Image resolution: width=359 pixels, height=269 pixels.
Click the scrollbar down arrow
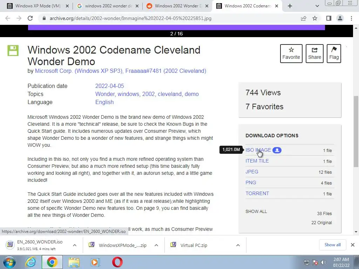356,232
